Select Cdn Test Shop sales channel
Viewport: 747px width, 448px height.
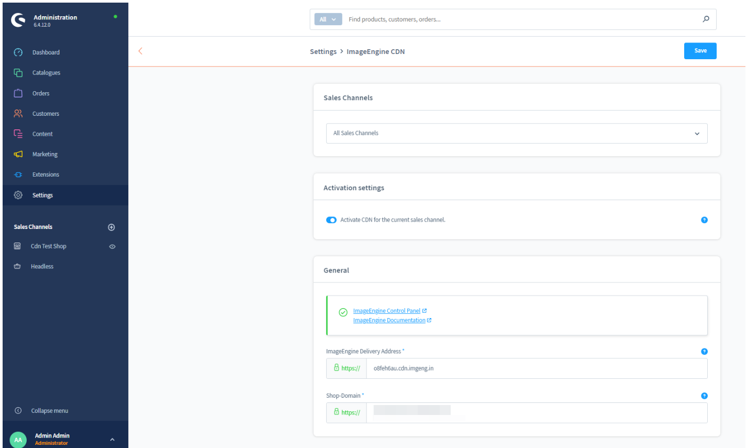coord(49,246)
